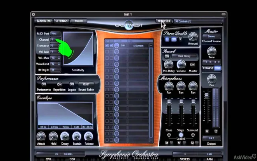Toggle Portamento ON button
This screenshot has height=161, width=257.
click(x=44, y=84)
